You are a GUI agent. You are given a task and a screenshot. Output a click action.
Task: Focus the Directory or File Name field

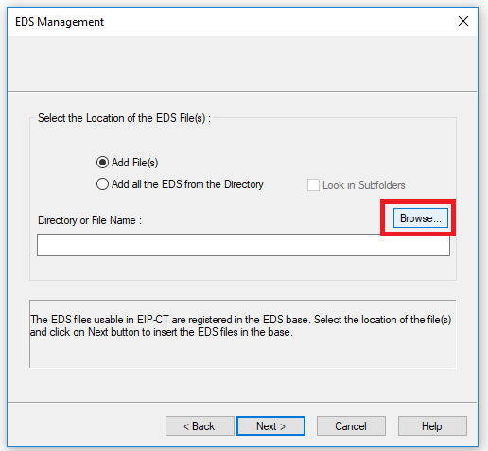pyautogui.click(x=243, y=245)
